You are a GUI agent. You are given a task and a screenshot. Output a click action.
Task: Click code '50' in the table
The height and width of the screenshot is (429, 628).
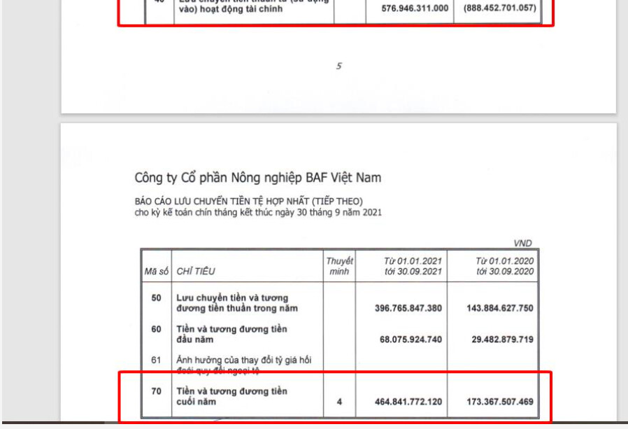[156, 298]
